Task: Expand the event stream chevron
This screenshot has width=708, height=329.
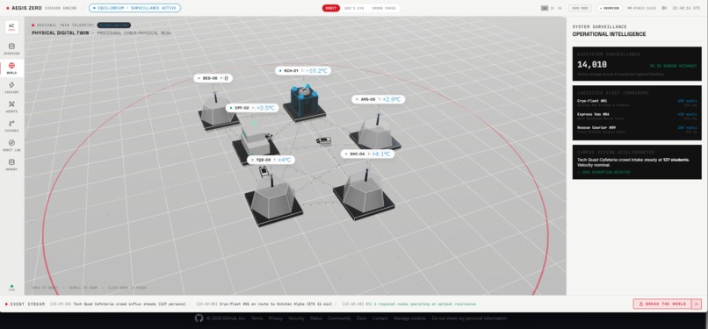Action: pyautogui.click(x=697, y=304)
